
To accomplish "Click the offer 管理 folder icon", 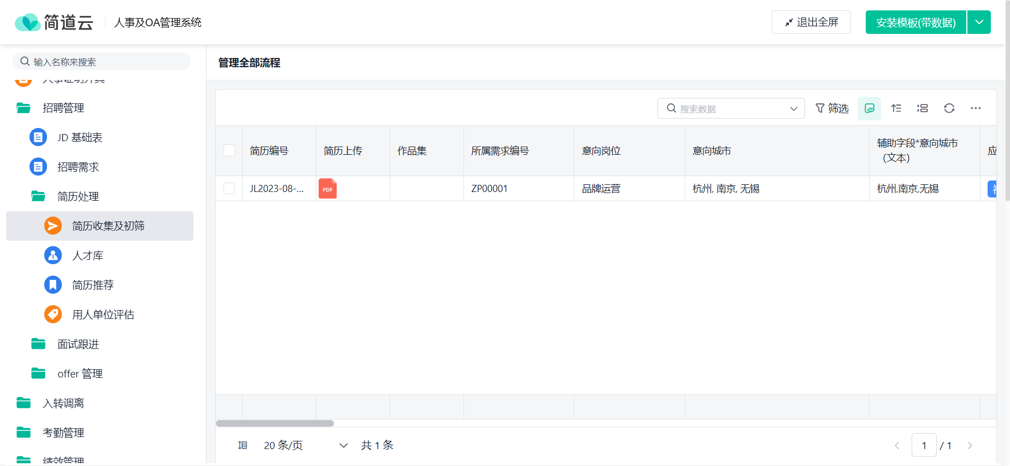I will 38,374.
